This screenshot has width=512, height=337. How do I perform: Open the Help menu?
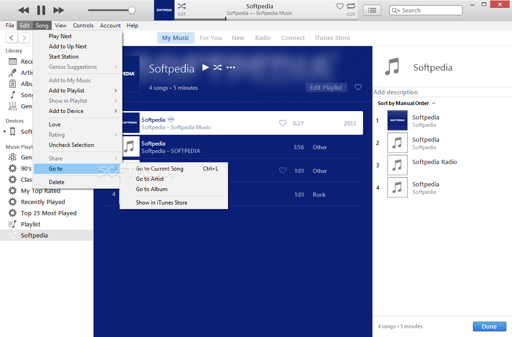[132, 26]
